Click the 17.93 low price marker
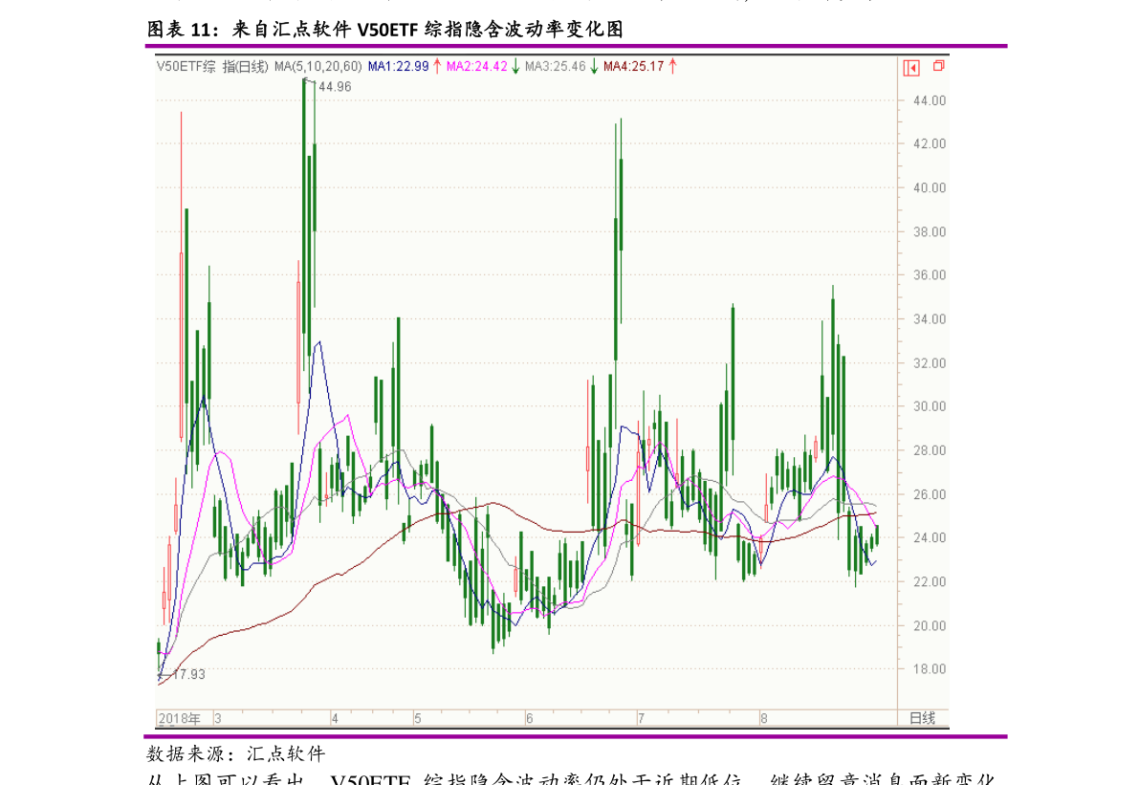The height and width of the screenshot is (785, 1139). click(x=188, y=674)
